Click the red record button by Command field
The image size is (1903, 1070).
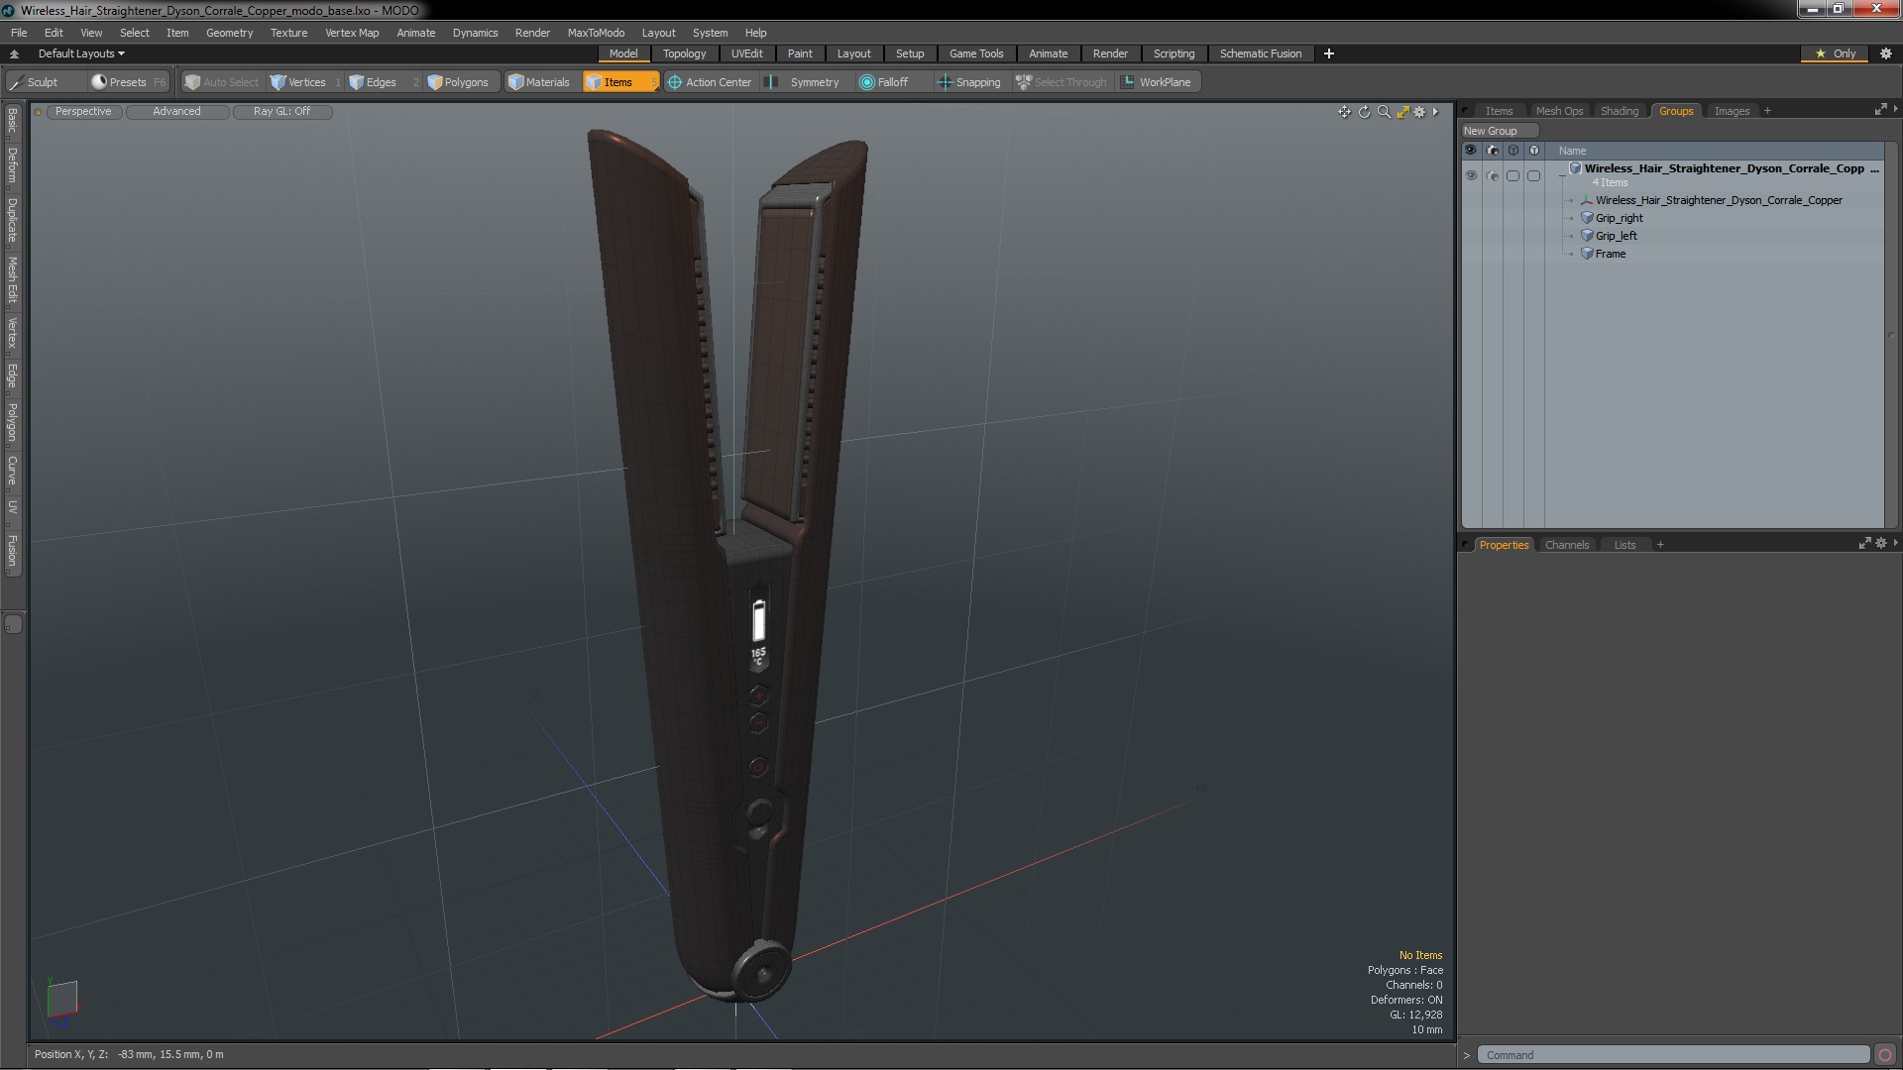pos(1885,1055)
